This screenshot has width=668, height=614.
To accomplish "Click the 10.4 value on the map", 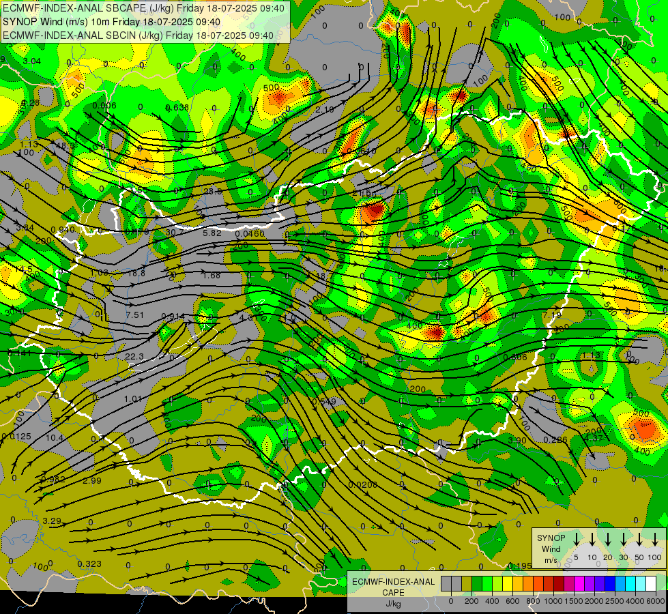I will [x=55, y=437].
